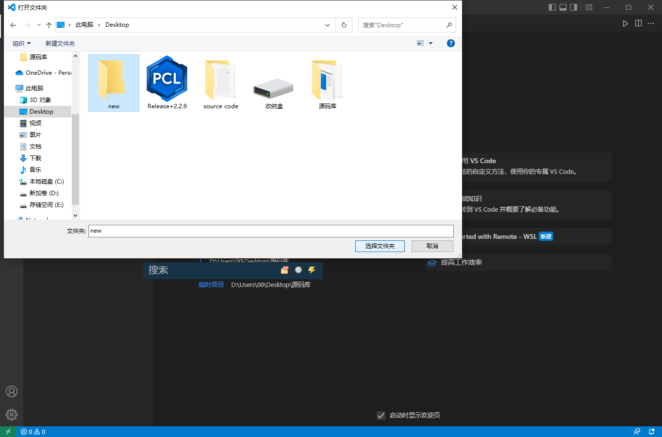Screen dimensions: 662x437
Task: Select the 源码库 folder in the file list
Action: 328,84
